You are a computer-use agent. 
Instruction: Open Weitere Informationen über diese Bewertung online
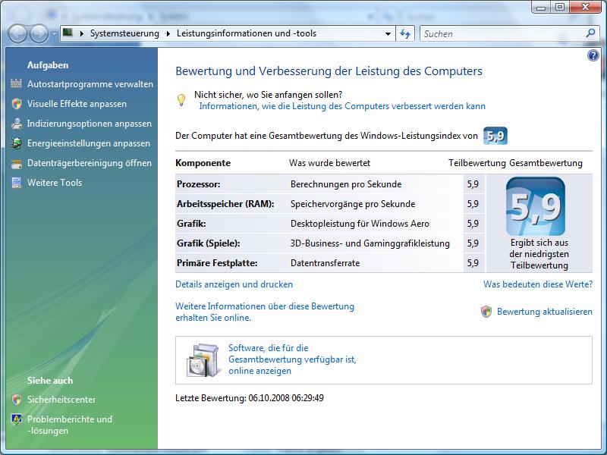pos(265,312)
